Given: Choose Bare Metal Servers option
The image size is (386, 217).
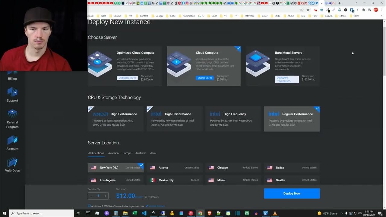Looking at the screenshot, I should pyautogui.click(x=283, y=66).
